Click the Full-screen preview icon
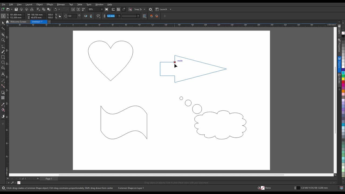Screen dimensions: 345x194 point(106,9)
